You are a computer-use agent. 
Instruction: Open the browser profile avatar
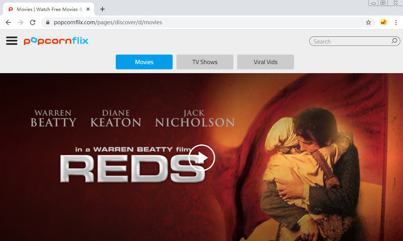pyautogui.click(x=384, y=22)
